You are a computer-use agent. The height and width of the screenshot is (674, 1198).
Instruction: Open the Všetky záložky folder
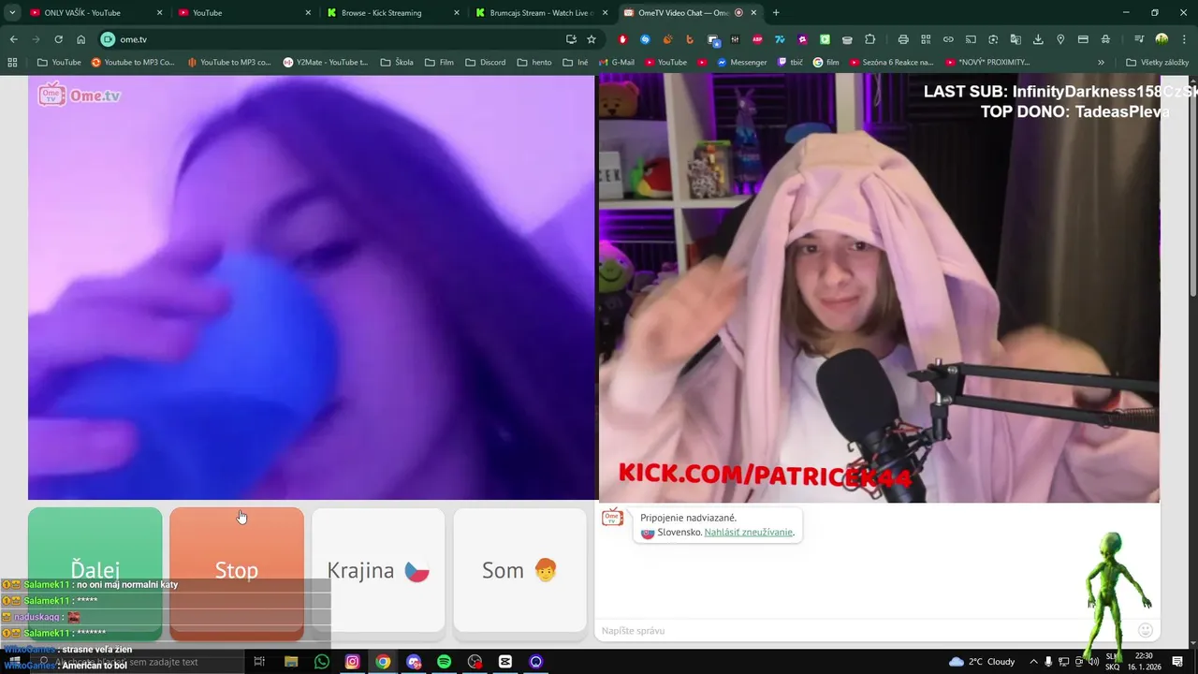[1157, 63]
